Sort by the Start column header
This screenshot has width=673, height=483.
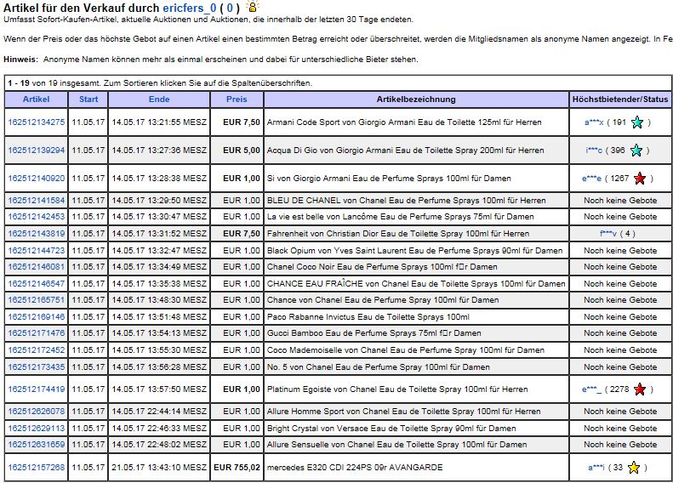(x=88, y=99)
